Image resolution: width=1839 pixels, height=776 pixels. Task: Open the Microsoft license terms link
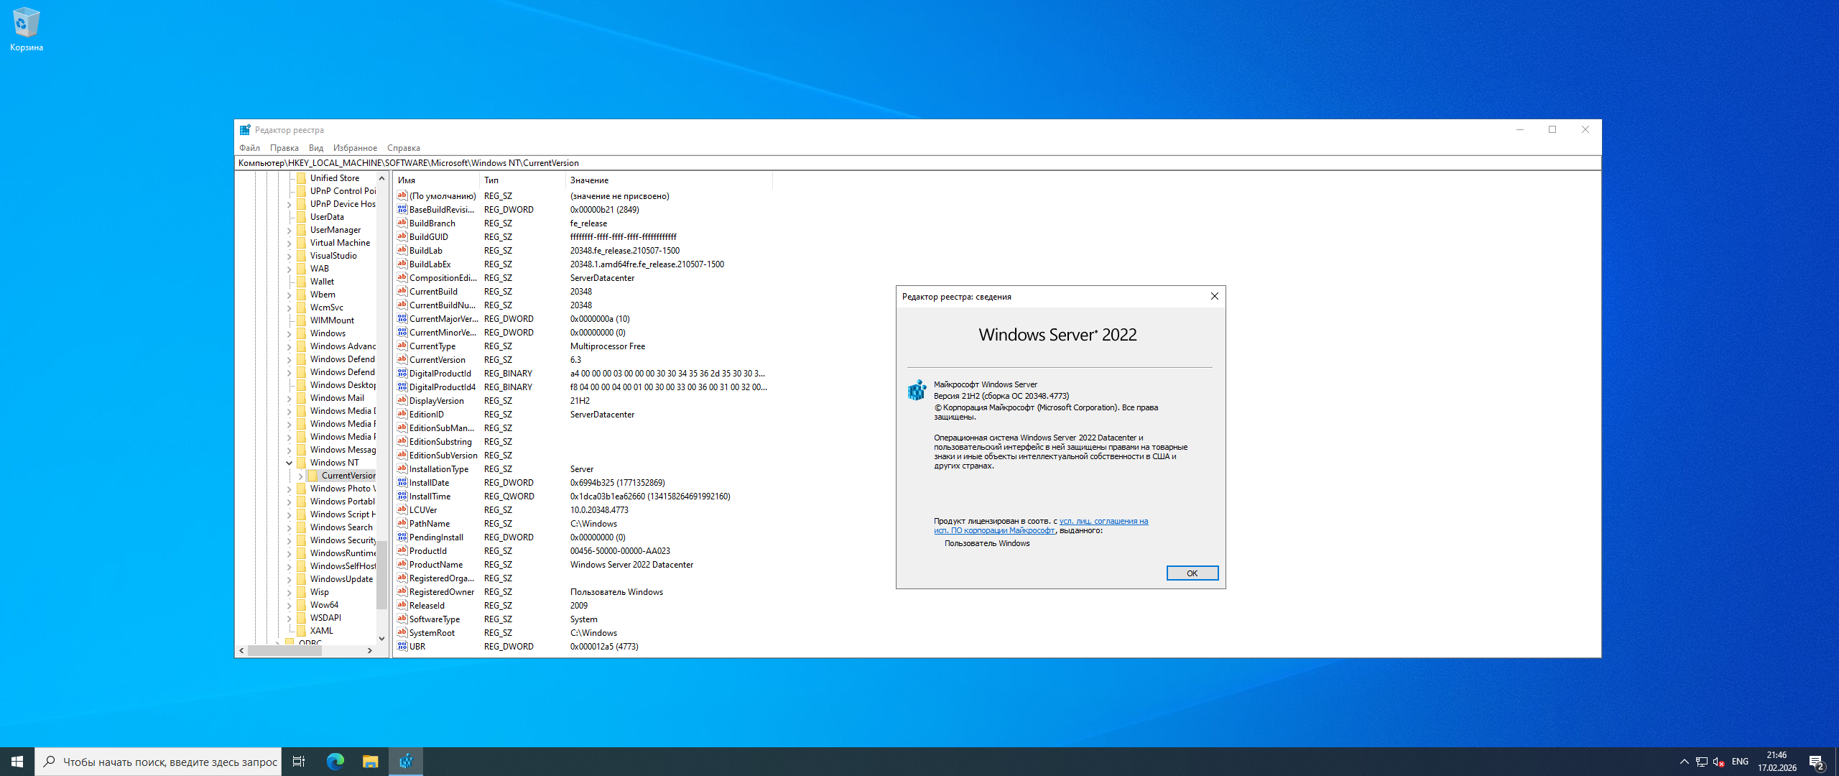pos(1103,522)
